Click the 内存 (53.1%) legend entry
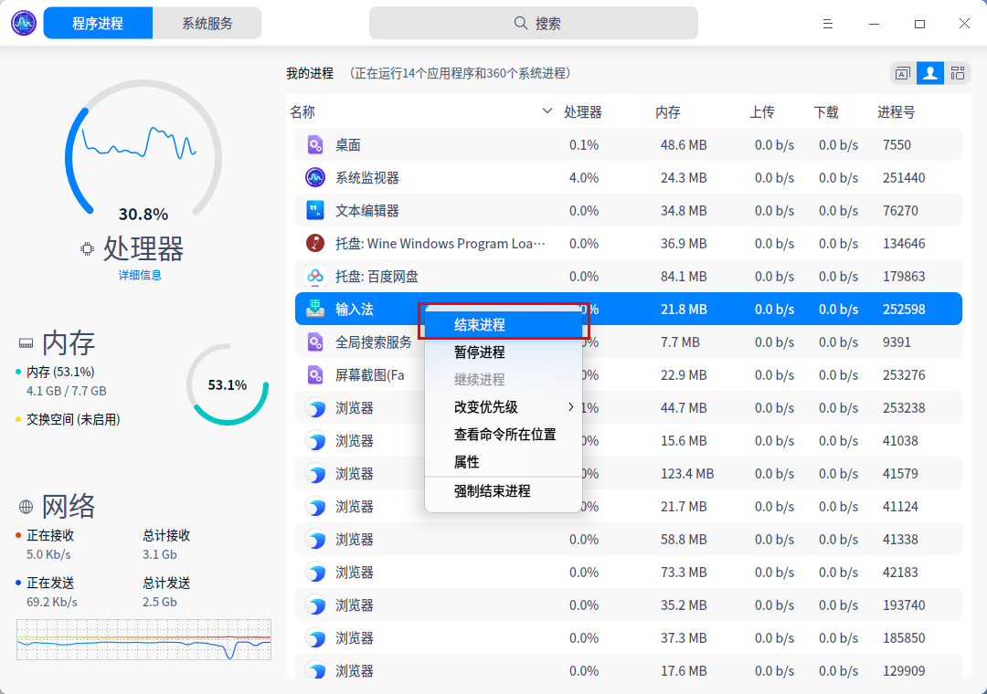The image size is (987, 694). click(60, 372)
